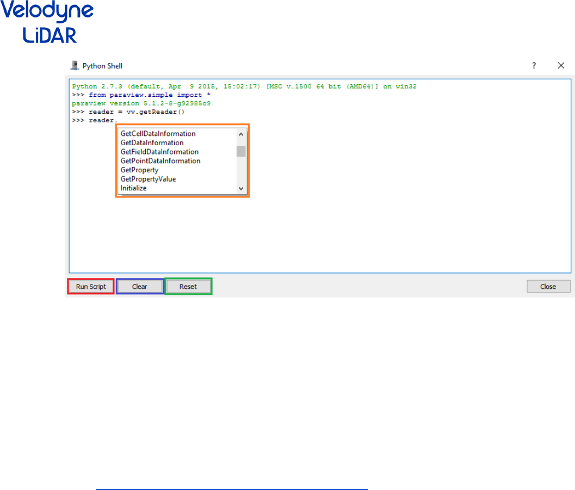Click the completion list scroll down arrow
This screenshot has height=490, width=575.
coord(241,188)
